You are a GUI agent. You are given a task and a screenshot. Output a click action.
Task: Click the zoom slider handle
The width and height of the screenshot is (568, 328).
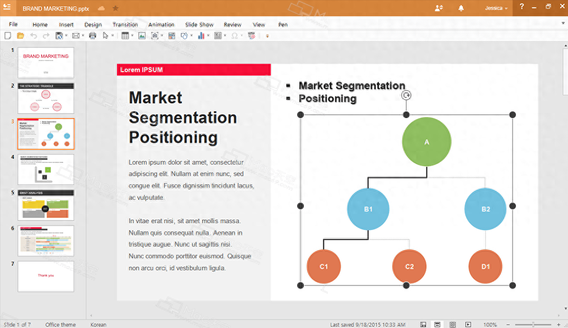[x=533, y=325]
